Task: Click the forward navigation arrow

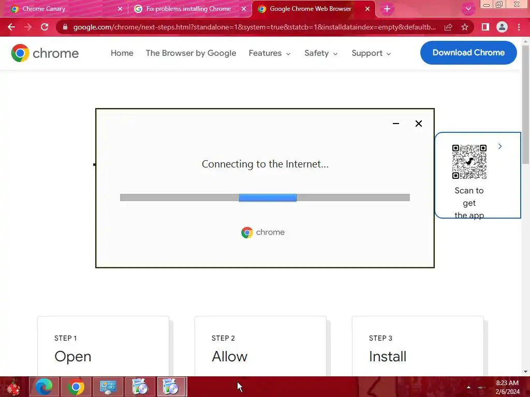Action: (x=28, y=27)
